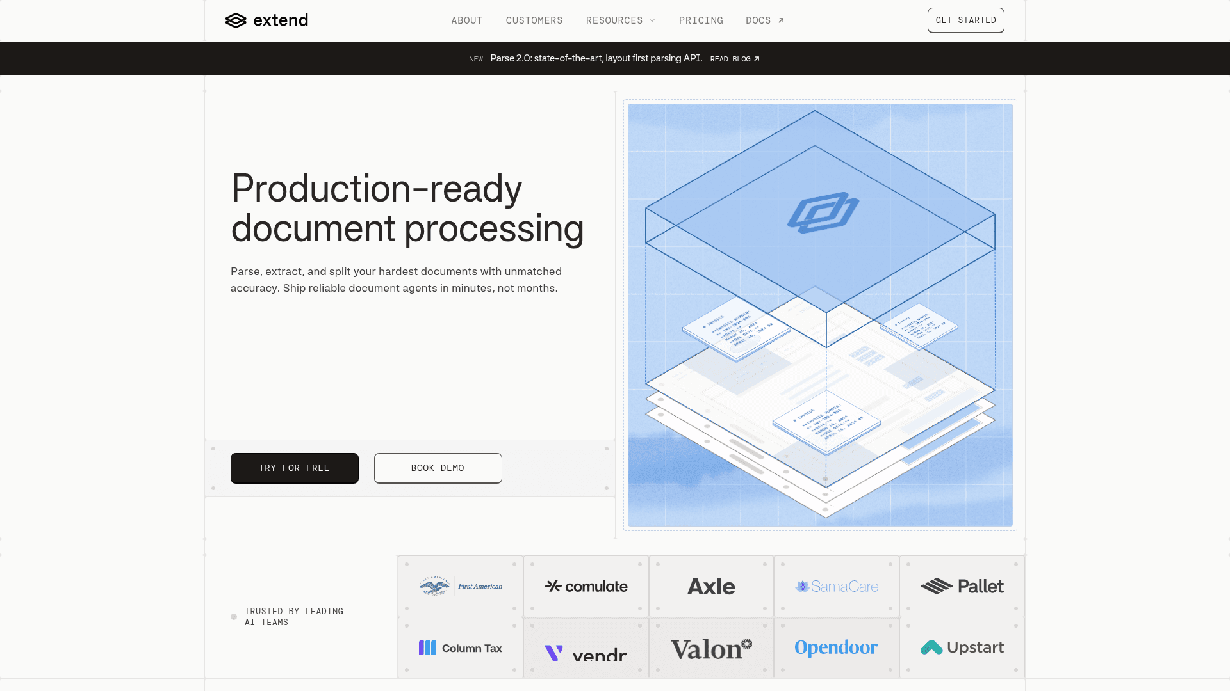
Task: Click the 'extend' wordmark text
Action: [x=281, y=20]
